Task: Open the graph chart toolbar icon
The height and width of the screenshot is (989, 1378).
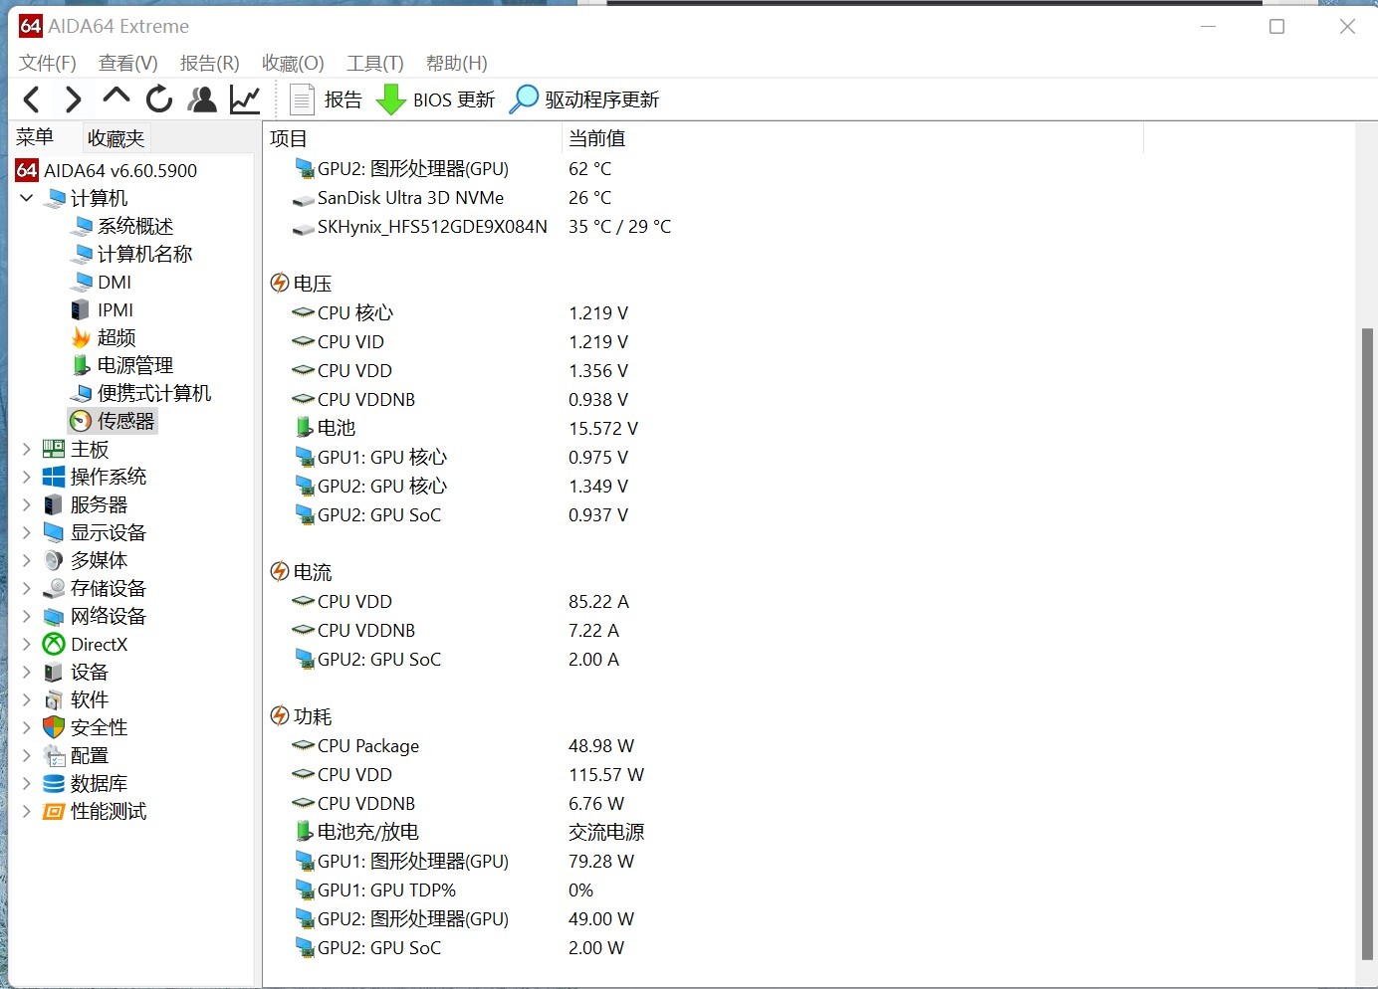Action: point(245,99)
